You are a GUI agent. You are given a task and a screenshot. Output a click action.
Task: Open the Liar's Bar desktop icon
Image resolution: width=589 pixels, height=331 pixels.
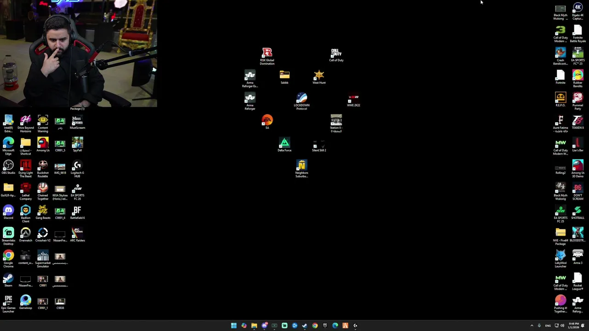(578, 145)
